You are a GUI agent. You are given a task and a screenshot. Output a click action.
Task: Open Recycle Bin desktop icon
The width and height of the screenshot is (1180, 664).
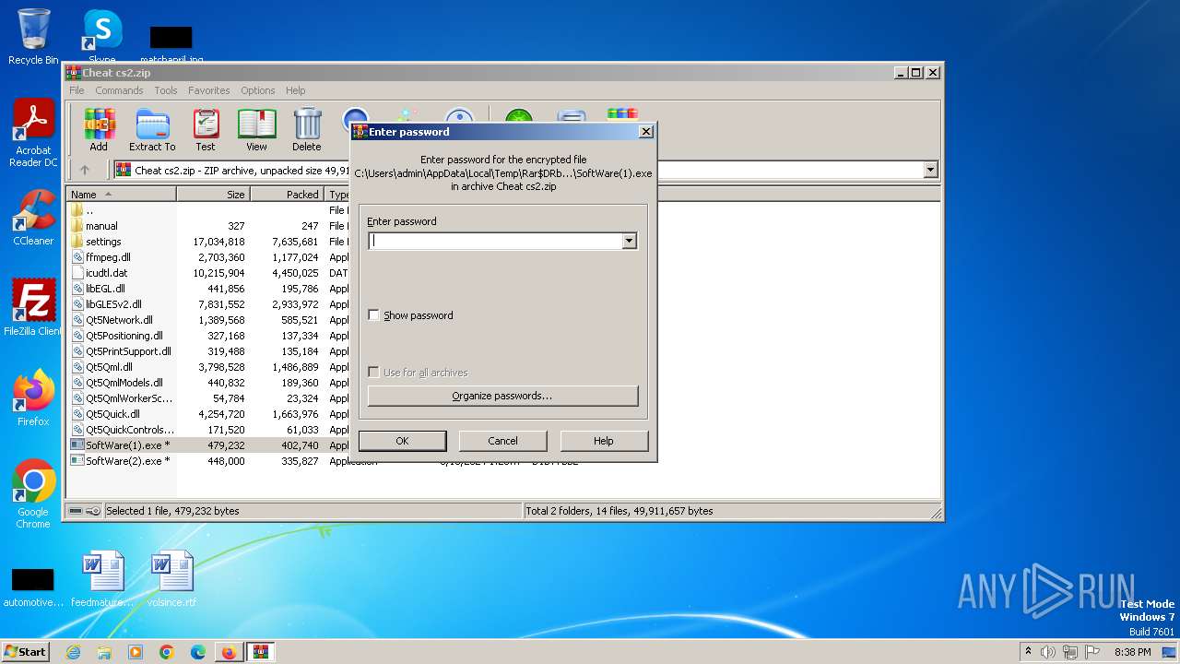click(x=33, y=37)
